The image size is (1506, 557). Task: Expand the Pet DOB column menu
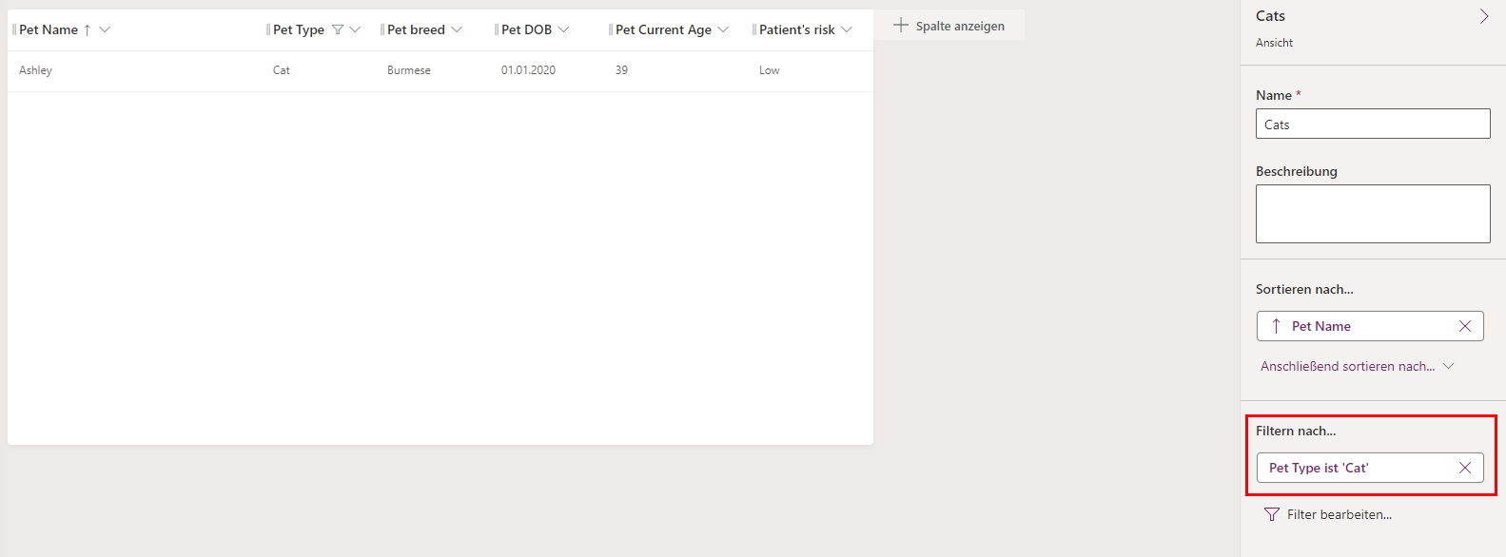click(x=563, y=29)
